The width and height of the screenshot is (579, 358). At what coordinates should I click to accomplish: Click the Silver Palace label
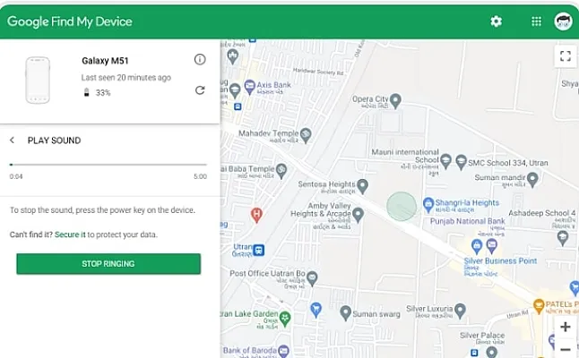pyautogui.click(x=482, y=335)
